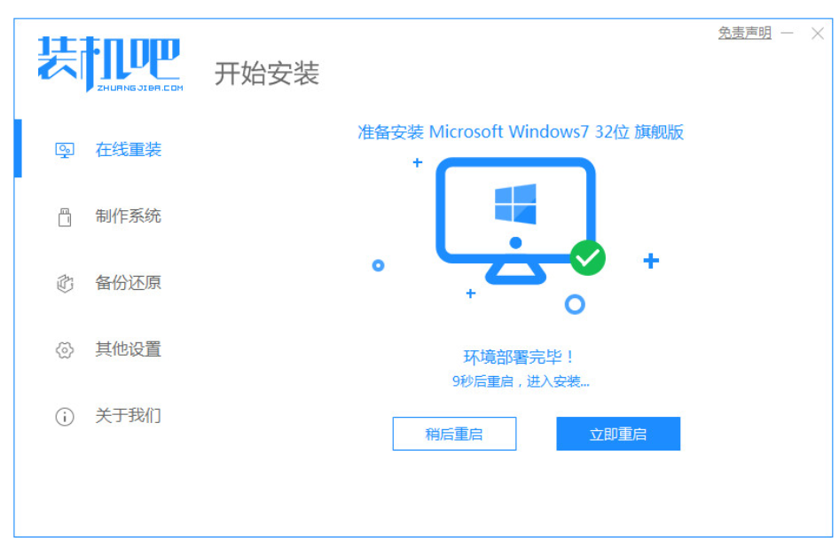Screen dimensions: 839x541
Task: Click the 准备安装 Windows7 32位 旗舰版 heading
Action: coord(521,131)
